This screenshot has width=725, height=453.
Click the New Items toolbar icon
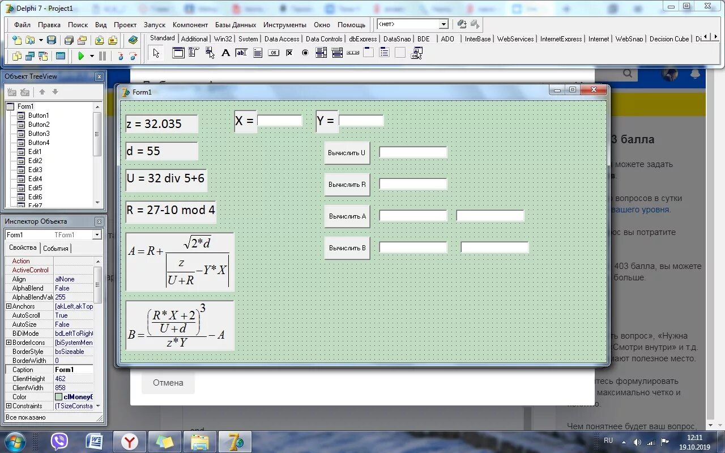point(17,40)
